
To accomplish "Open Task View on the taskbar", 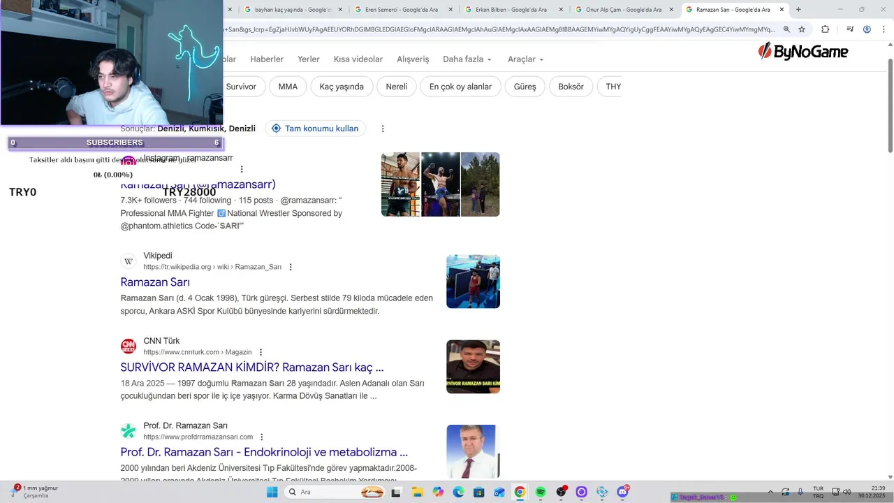I will point(396,492).
